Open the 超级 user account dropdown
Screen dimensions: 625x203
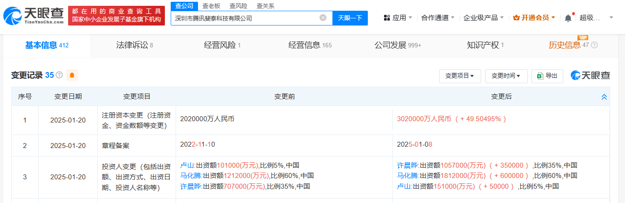pyautogui.click(x=596, y=17)
